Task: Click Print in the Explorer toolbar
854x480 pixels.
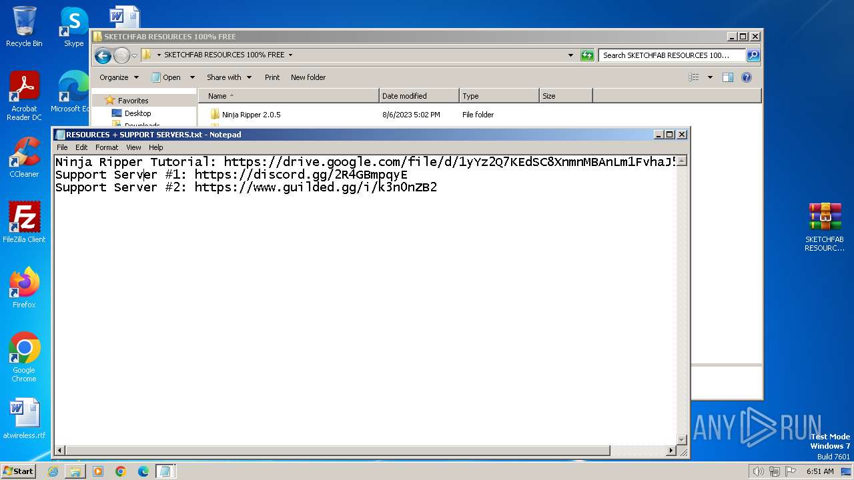Action: (x=272, y=77)
